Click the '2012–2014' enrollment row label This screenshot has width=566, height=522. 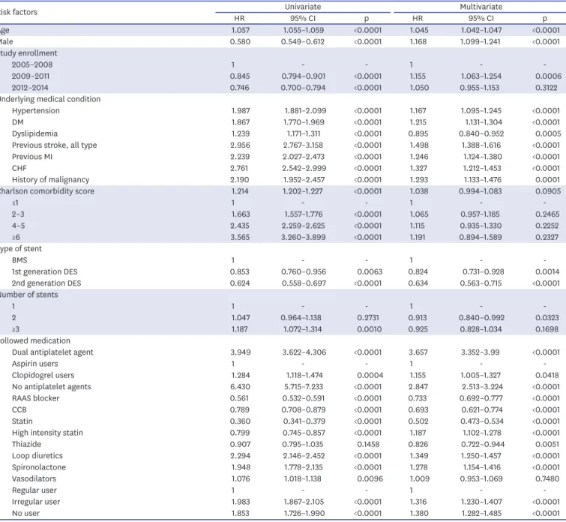[30, 88]
